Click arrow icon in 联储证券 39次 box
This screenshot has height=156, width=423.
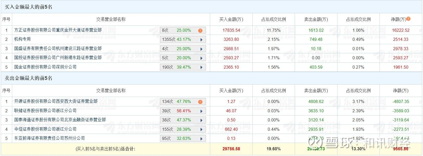coord(201,111)
